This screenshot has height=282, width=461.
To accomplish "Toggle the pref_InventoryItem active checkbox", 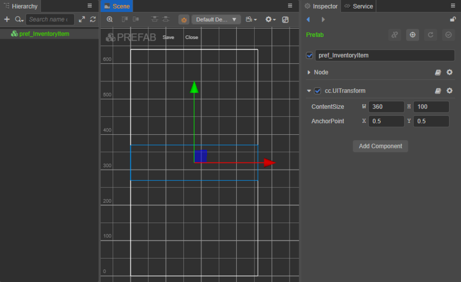I will pyautogui.click(x=310, y=55).
